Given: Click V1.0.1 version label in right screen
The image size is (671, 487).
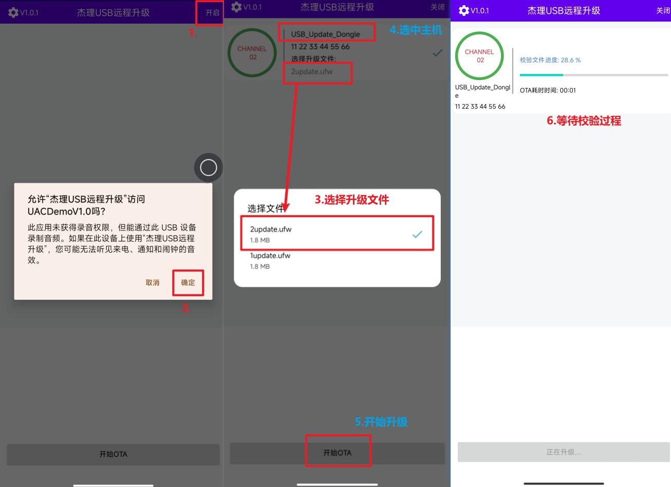Looking at the screenshot, I should pos(480,11).
